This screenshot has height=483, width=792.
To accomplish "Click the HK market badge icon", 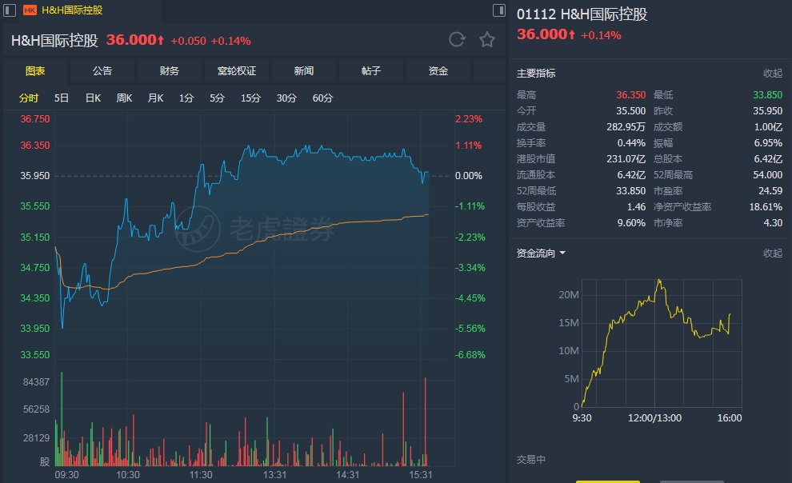I will click(30, 10).
